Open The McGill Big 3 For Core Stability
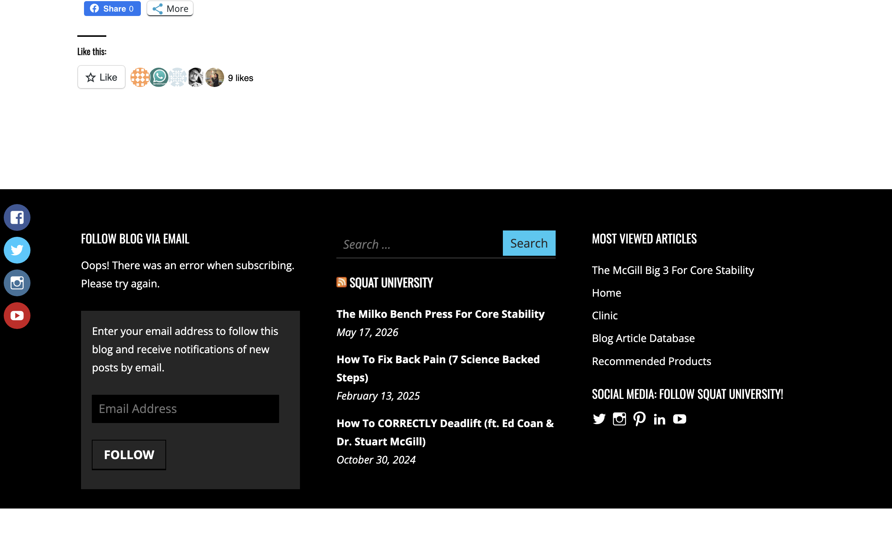Viewport: 892px width, 539px height. 673,270
